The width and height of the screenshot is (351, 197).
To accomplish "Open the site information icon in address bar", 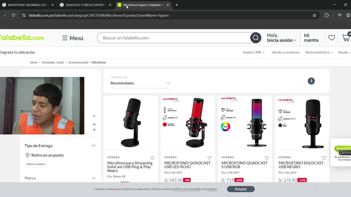I will 24,15.
